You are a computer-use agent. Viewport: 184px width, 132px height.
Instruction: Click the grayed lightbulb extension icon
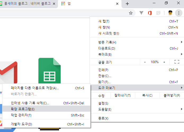158,13
